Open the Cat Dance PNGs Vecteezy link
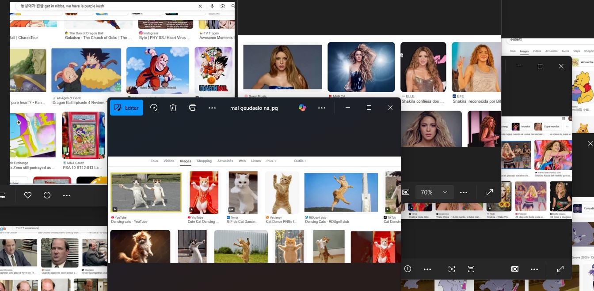The image size is (594, 291). point(282,222)
